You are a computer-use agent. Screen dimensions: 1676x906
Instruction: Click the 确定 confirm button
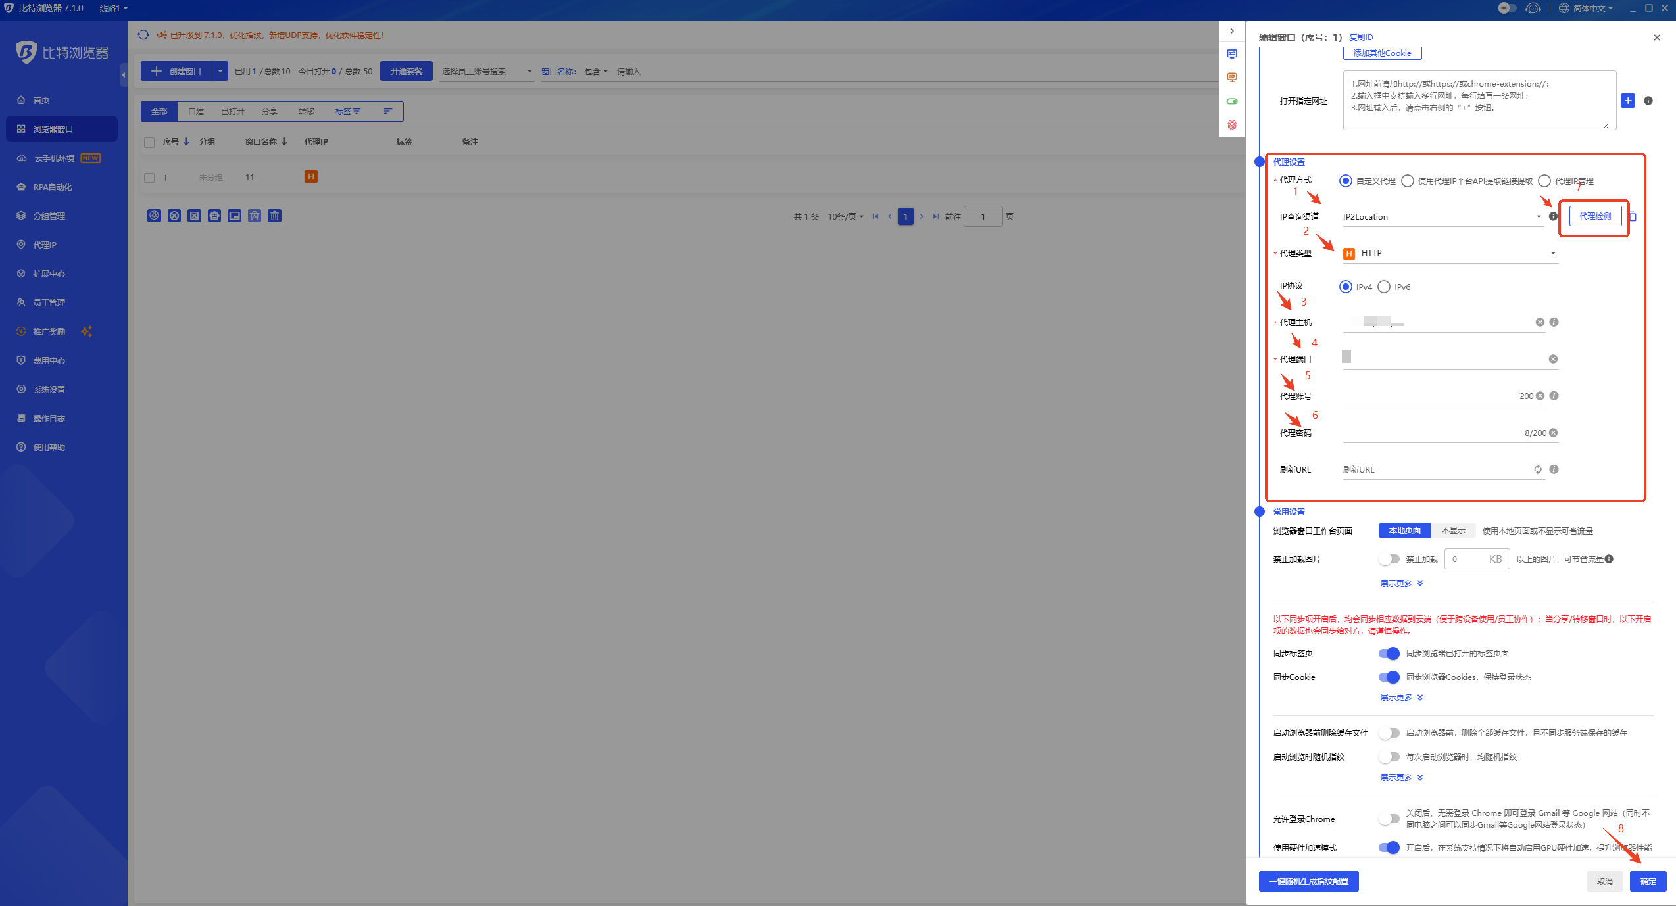tap(1648, 881)
